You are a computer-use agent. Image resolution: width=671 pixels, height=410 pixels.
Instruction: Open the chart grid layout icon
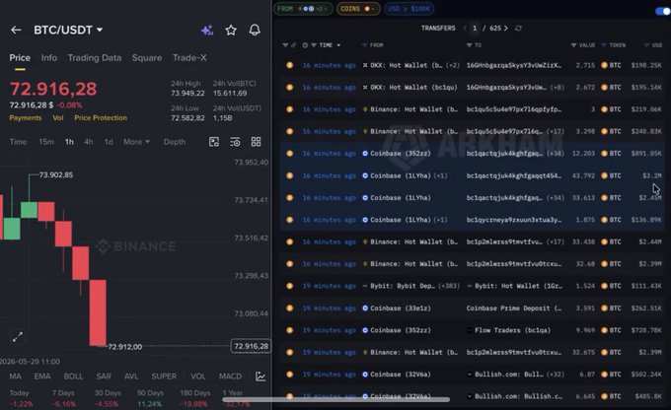[x=256, y=142]
